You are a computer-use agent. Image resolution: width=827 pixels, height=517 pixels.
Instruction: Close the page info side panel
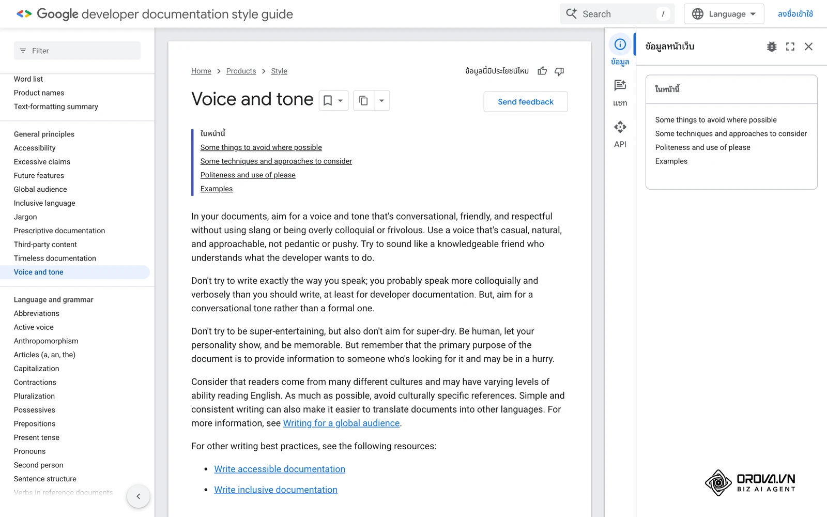tap(809, 47)
